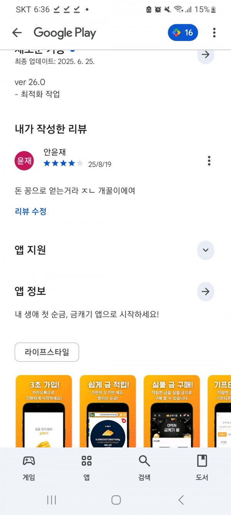Screen dimensions: 231x515
Task: Open the three-dot overflow menu in header
Action: (x=214, y=33)
